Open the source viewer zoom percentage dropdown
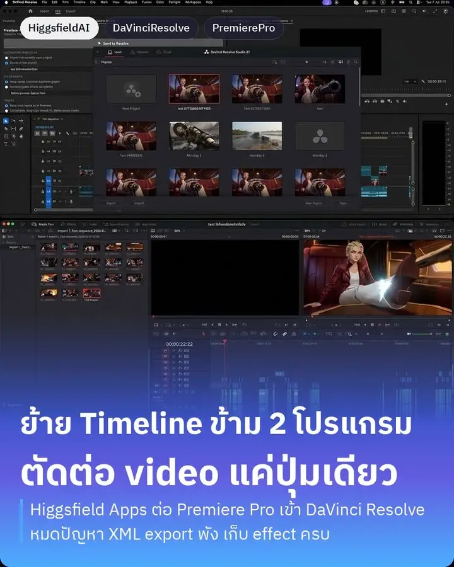 click(x=180, y=231)
